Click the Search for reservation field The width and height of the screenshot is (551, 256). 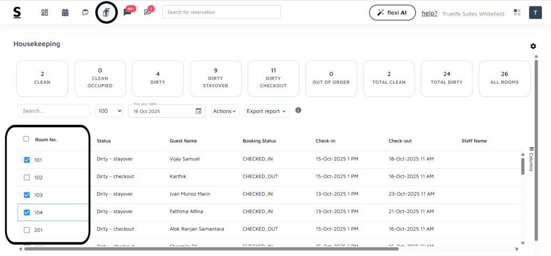tap(221, 12)
